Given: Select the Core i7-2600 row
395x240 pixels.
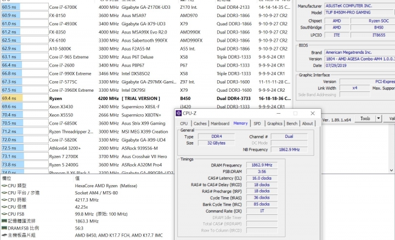Looking at the screenshot, I should coord(146,65).
